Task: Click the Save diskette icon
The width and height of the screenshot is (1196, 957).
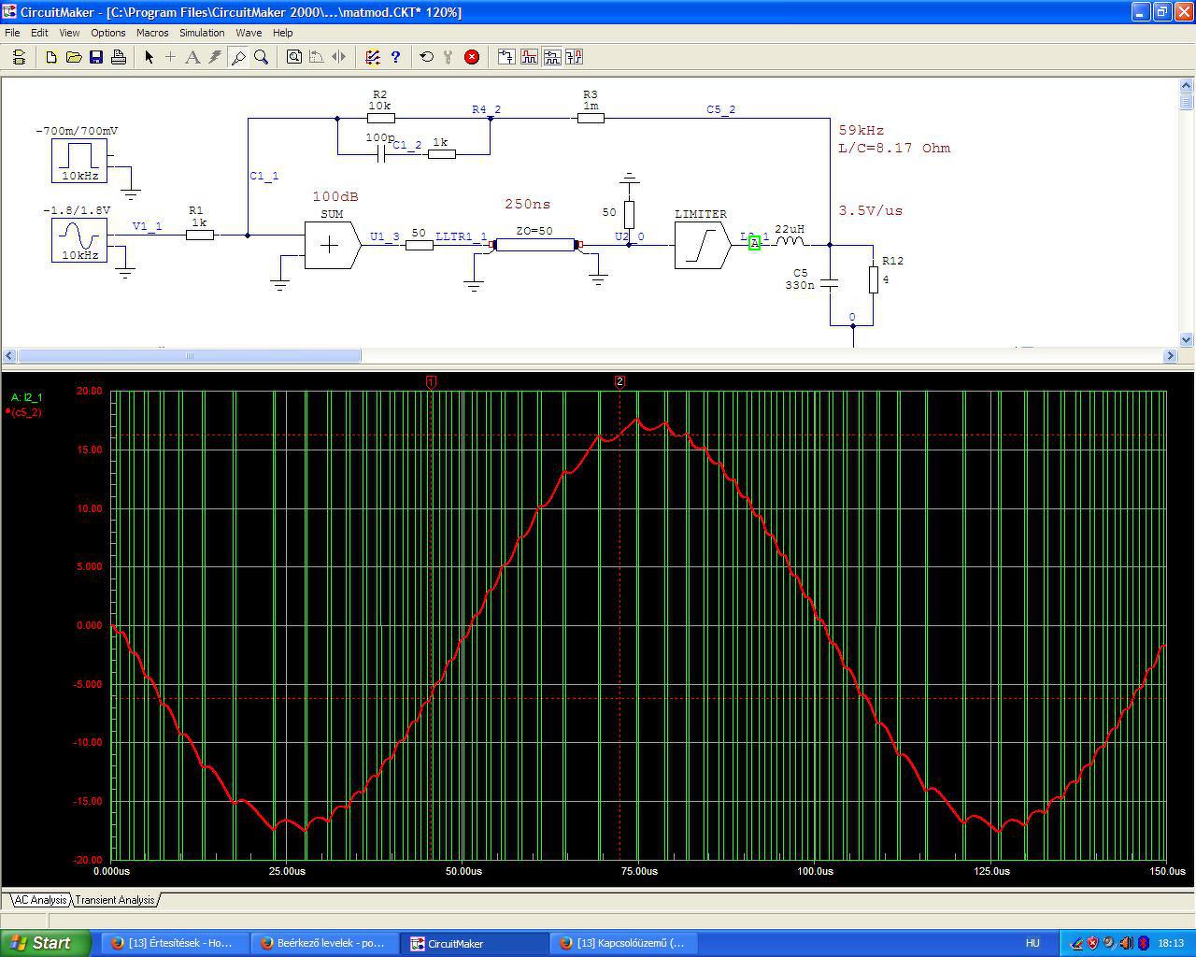Action: click(96, 57)
